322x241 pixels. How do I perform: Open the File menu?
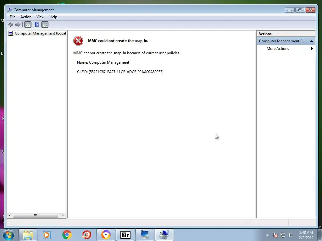coord(13,17)
